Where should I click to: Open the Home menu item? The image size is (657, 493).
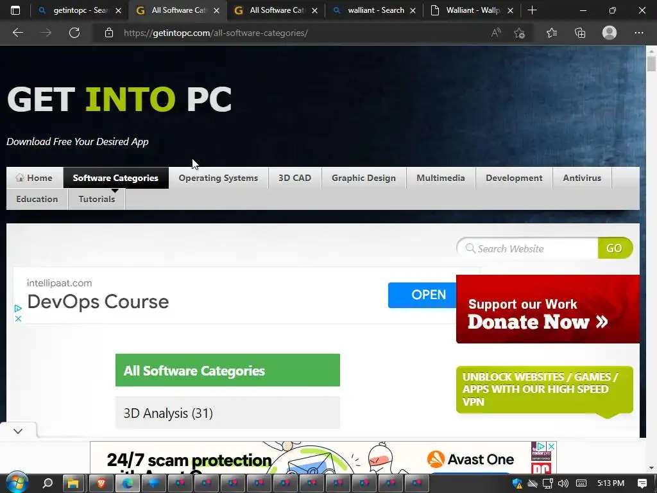click(x=35, y=178)
